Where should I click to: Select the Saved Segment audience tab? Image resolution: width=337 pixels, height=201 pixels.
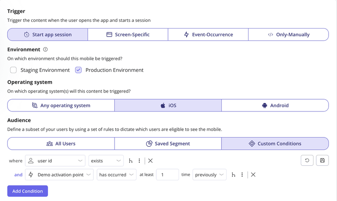[168, 143]
